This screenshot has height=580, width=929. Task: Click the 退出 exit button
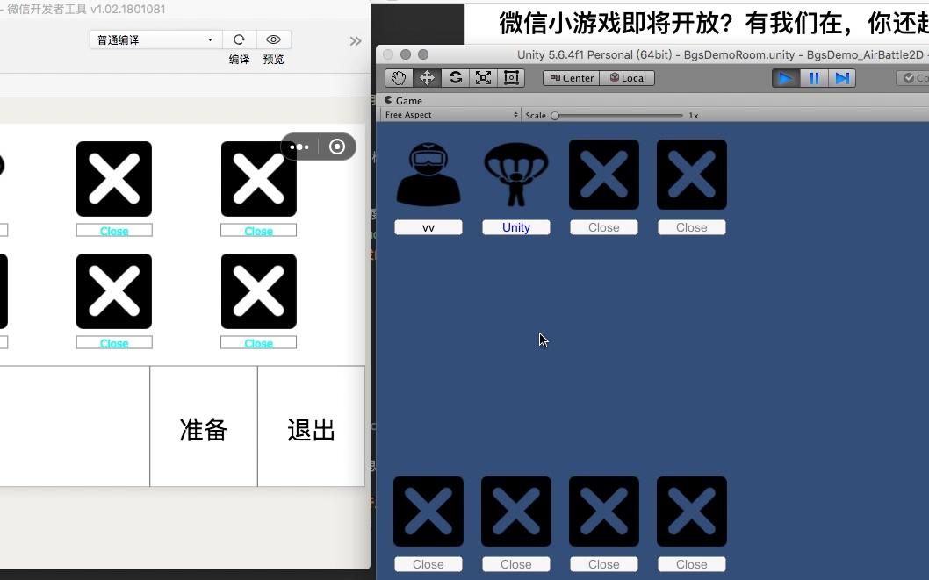[310, 428]
